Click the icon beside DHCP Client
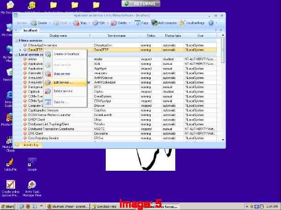Viewport: 281px width, 210px height. (25, 120)
